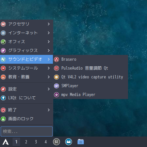The width and height of the screenshot is (147, 147).
Task: Open the 終了 menu category
Action: [26, 110]
